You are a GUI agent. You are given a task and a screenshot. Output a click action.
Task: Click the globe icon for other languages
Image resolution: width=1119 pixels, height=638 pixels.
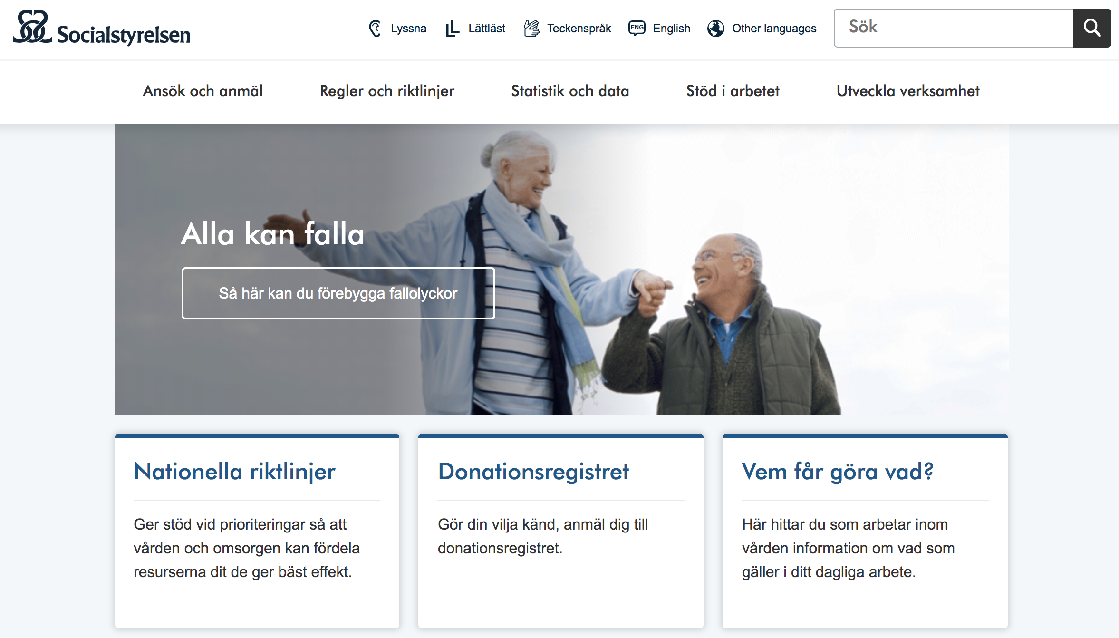[x=715, y=29]
